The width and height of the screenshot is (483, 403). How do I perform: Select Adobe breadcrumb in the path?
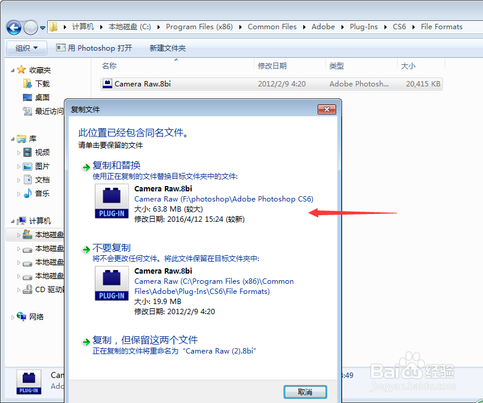tap(323, 27)
